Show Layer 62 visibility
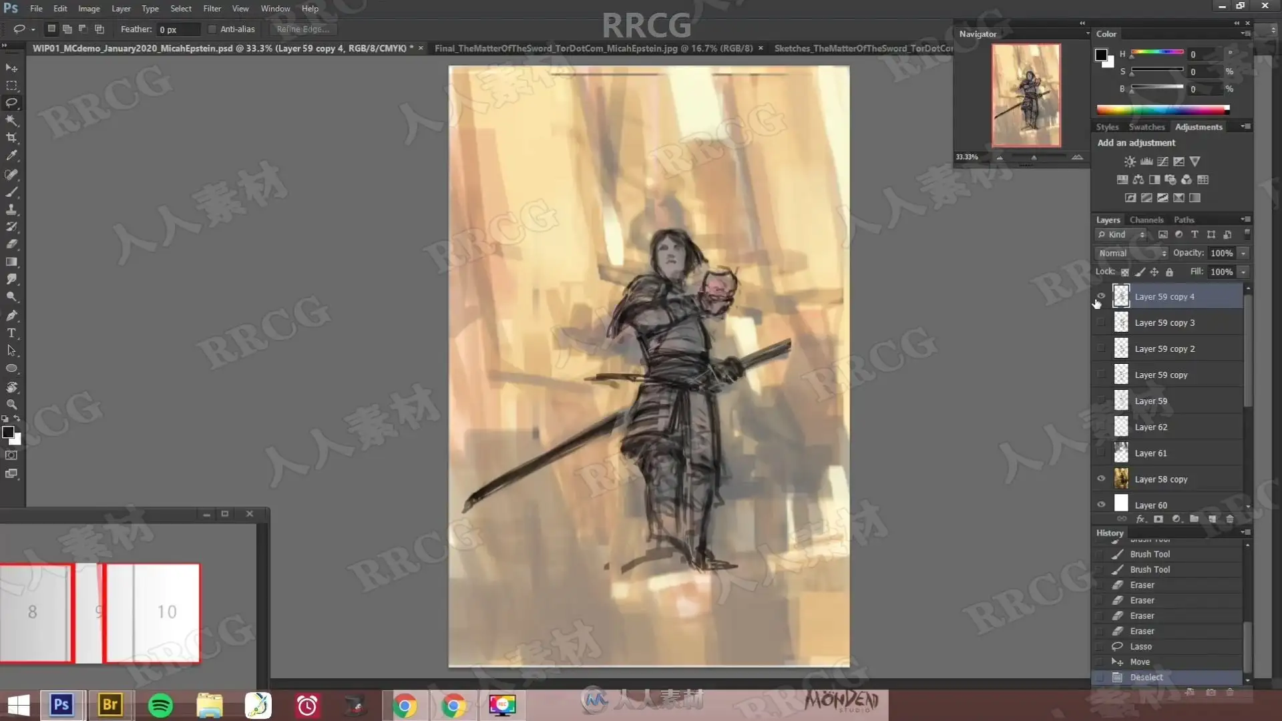The width and height of the screenshot is (1282, 721). [1101, 427]
